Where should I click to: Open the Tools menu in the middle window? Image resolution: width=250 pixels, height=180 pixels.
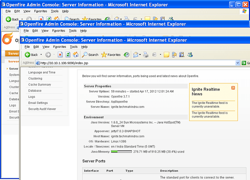point(73,31)
